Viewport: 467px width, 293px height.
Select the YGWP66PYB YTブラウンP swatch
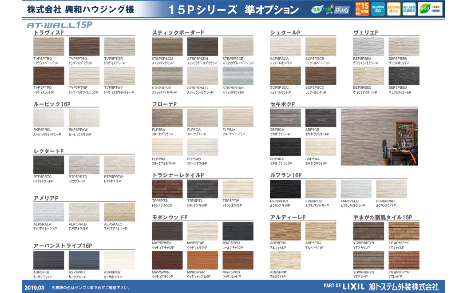tap(368, 231)
